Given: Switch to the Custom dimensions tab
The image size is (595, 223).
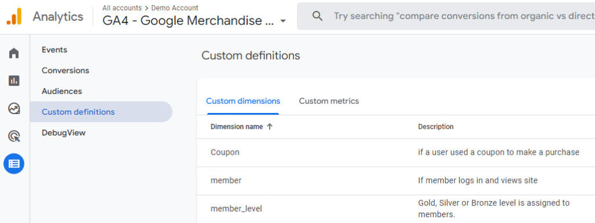Looking at the screenshot, I should coord(243,101).
